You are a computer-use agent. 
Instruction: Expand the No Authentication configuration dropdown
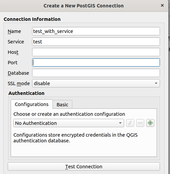[69, 123]
